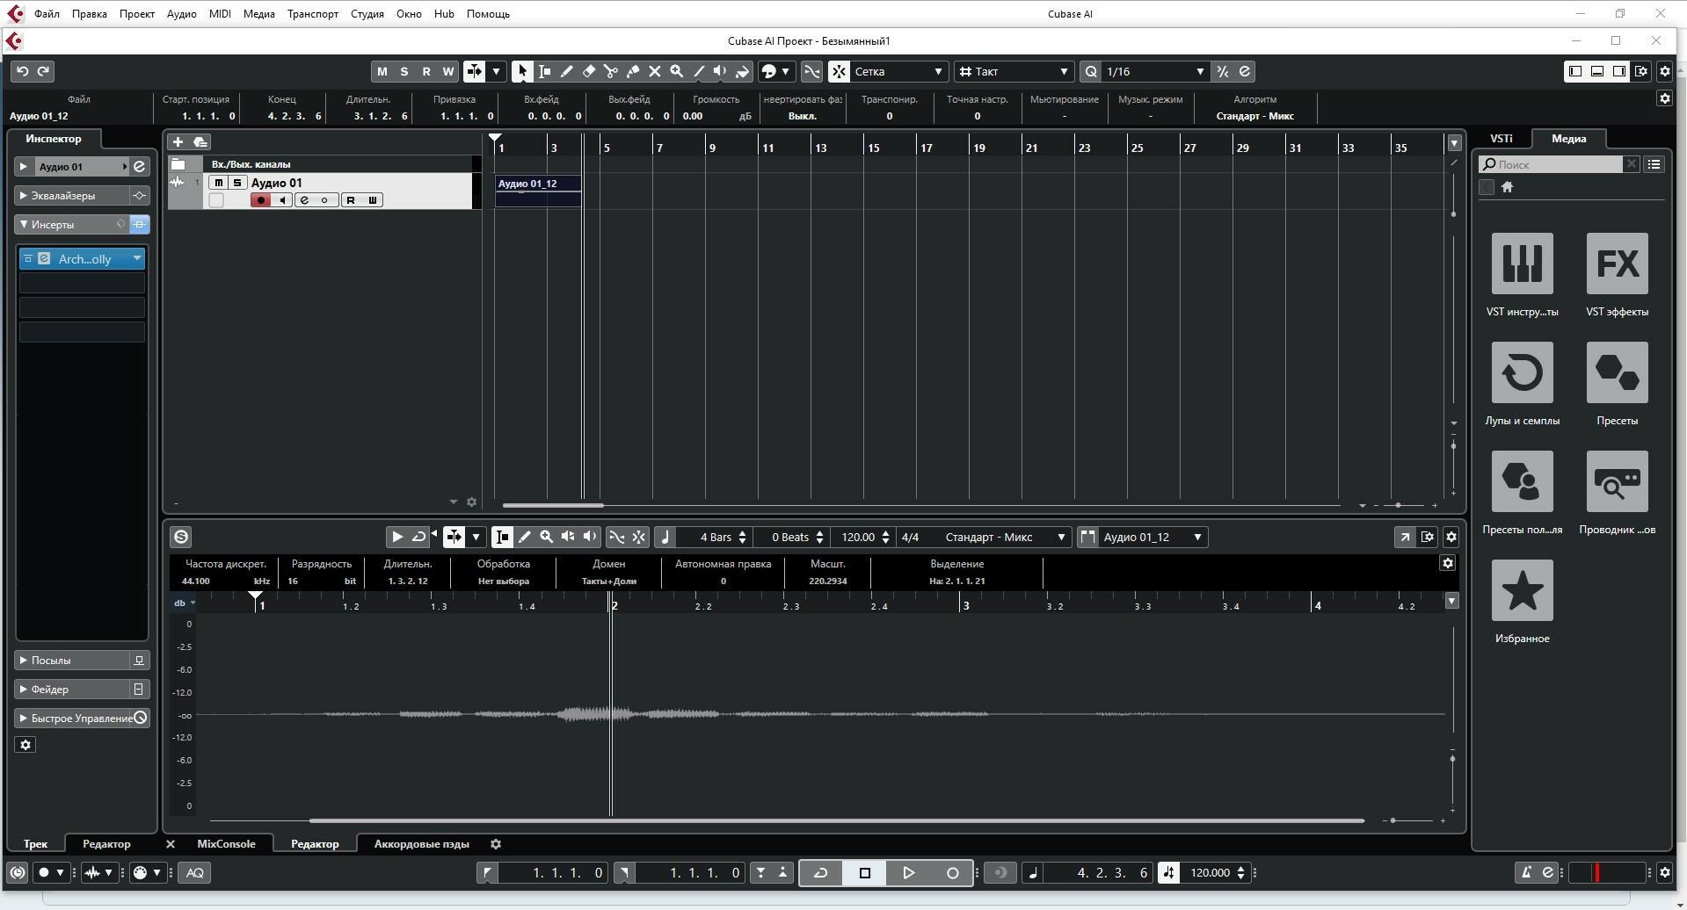Click the Вх./Вых. каналы folder row
1687x910 pixels.
point(324,163)
